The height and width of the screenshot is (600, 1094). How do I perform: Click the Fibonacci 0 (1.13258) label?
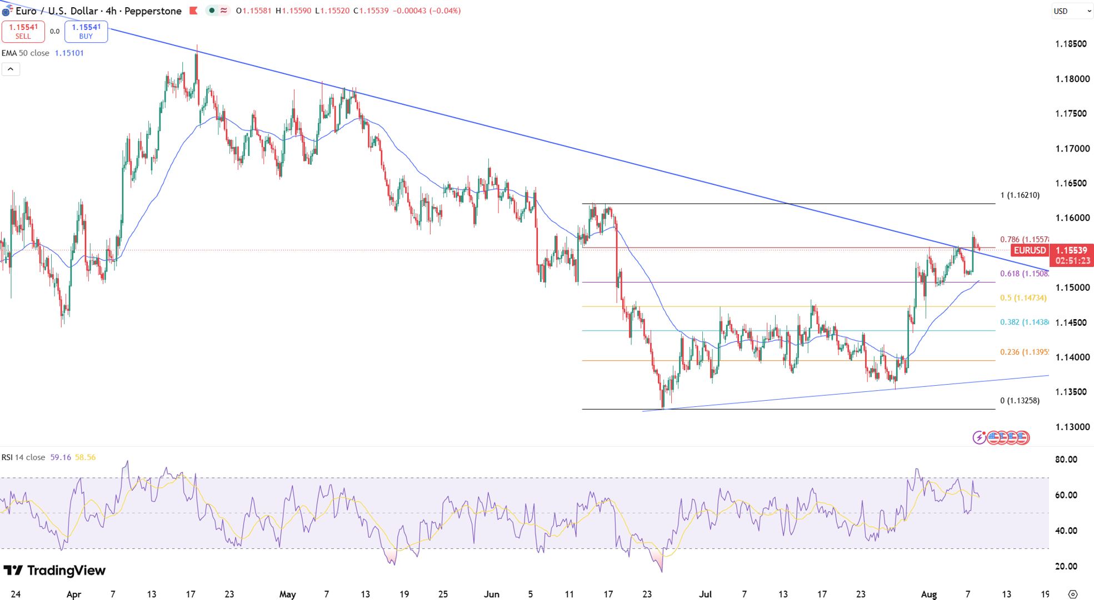[1020, 401]
